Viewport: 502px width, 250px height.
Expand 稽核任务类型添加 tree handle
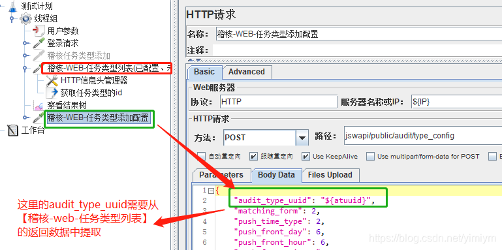[x=25, y=55]
